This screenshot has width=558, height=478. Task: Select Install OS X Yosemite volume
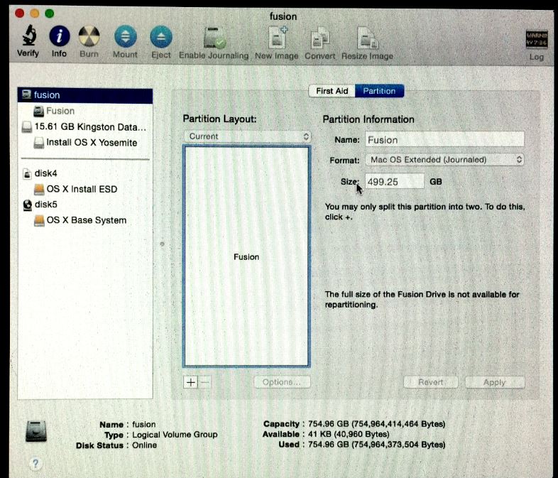pyautogui.click(x=85, y=143)
